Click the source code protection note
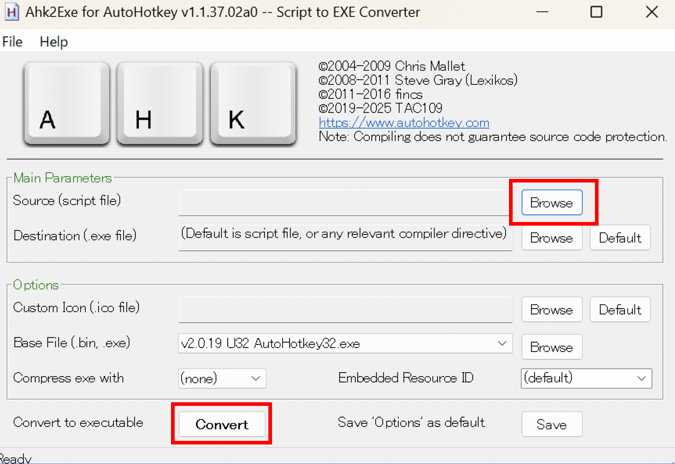 pyautogui.click(x=493, y=137)
